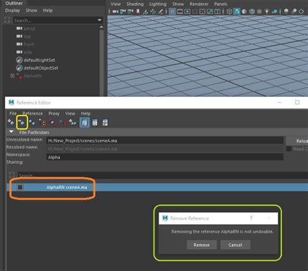Click the Remove Reference toolbar icon
This screenshot has height=271, width=308.
[x=22, y=122]
